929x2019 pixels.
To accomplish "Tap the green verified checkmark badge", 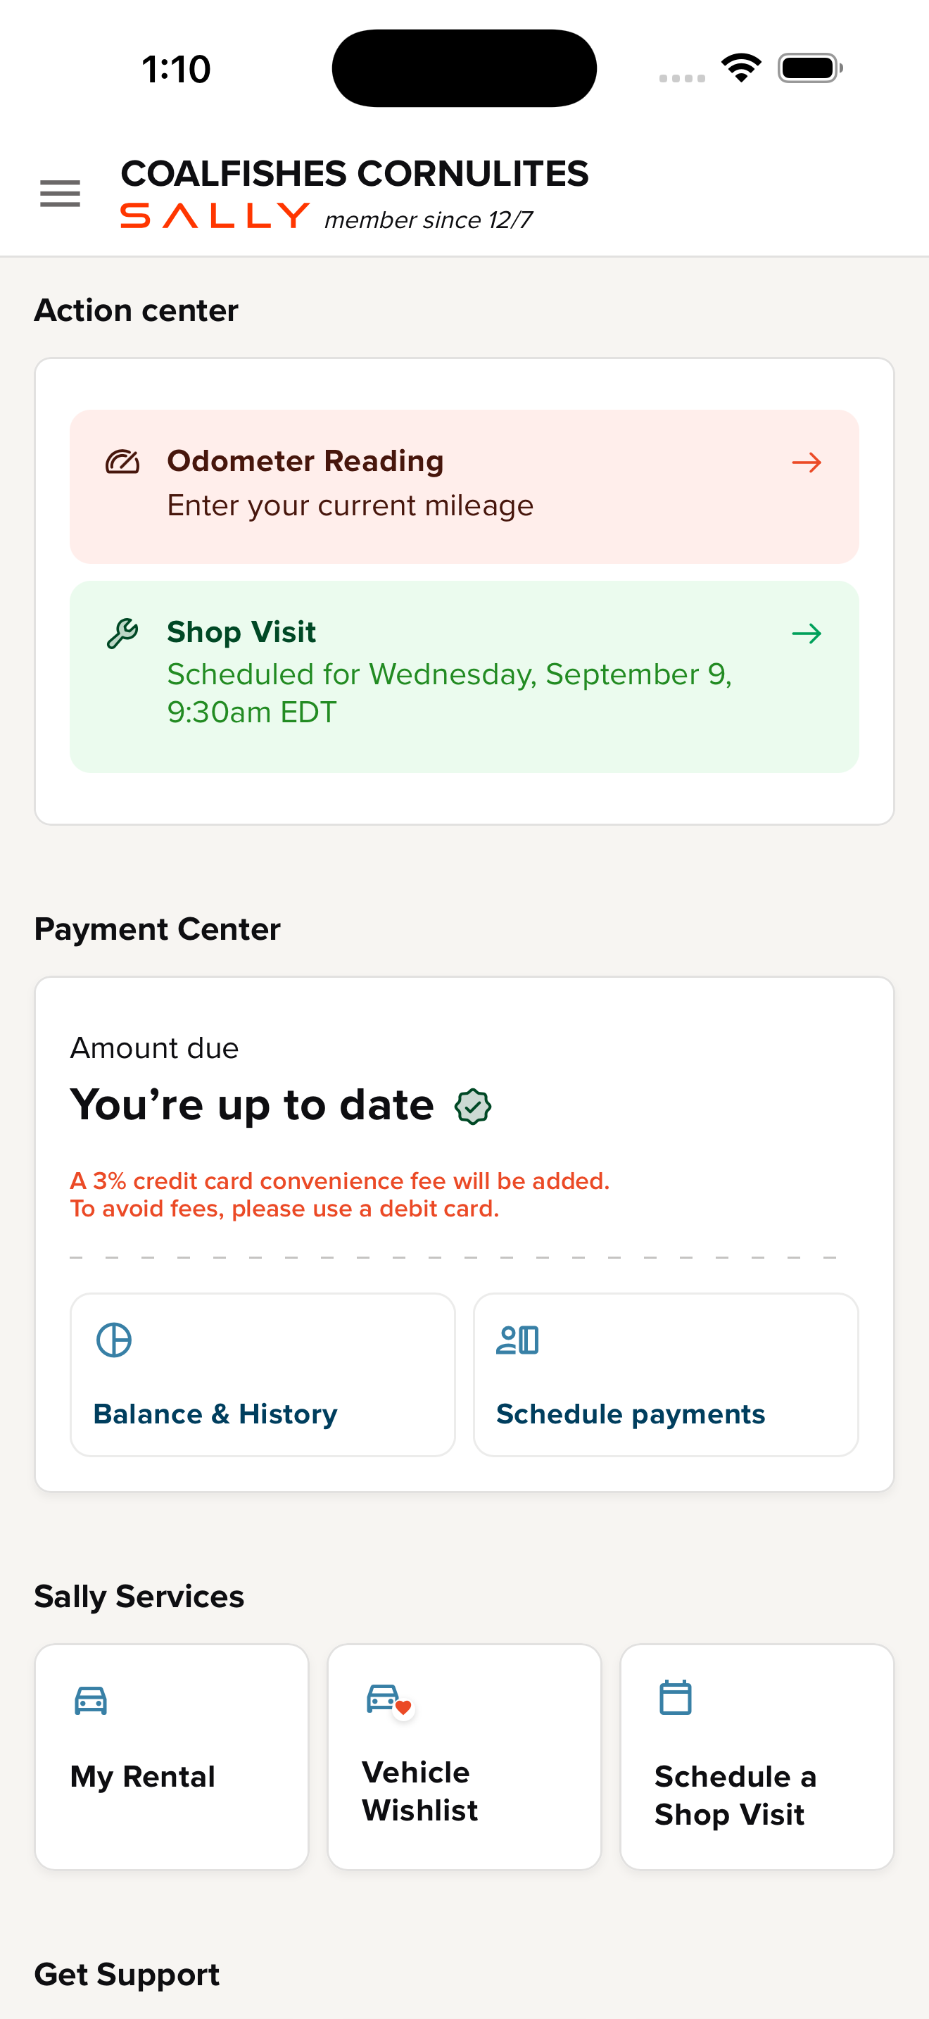I will pos(473,1107).
